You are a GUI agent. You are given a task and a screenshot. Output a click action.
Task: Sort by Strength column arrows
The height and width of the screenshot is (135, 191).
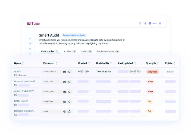coord(158,63)
